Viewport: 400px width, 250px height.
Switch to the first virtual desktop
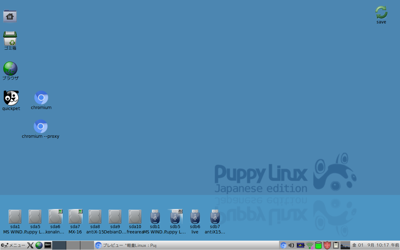(x=59, y=245)
